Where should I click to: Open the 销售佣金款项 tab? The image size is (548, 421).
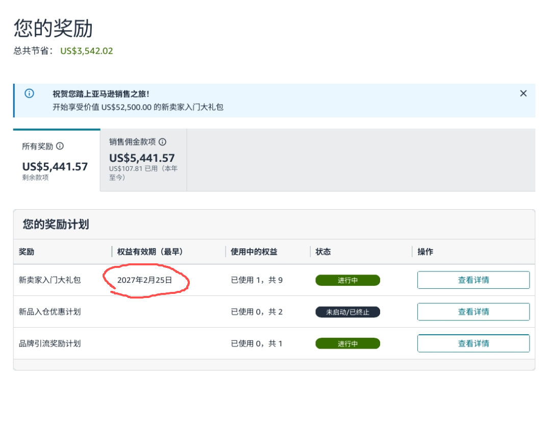click(x=143, y=159)
